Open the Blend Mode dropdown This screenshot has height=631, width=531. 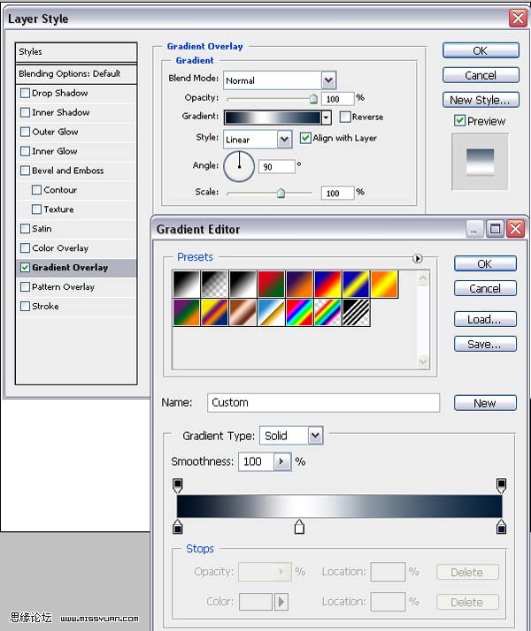[328, 80]
